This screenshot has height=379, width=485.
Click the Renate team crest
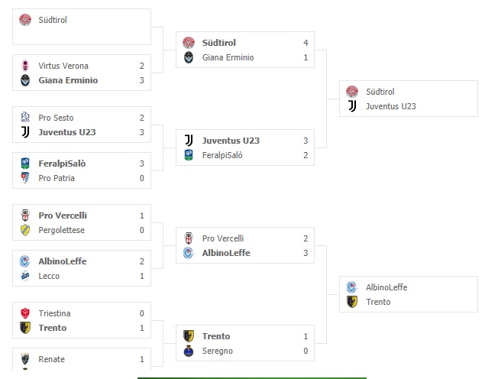tap(25, 359)
